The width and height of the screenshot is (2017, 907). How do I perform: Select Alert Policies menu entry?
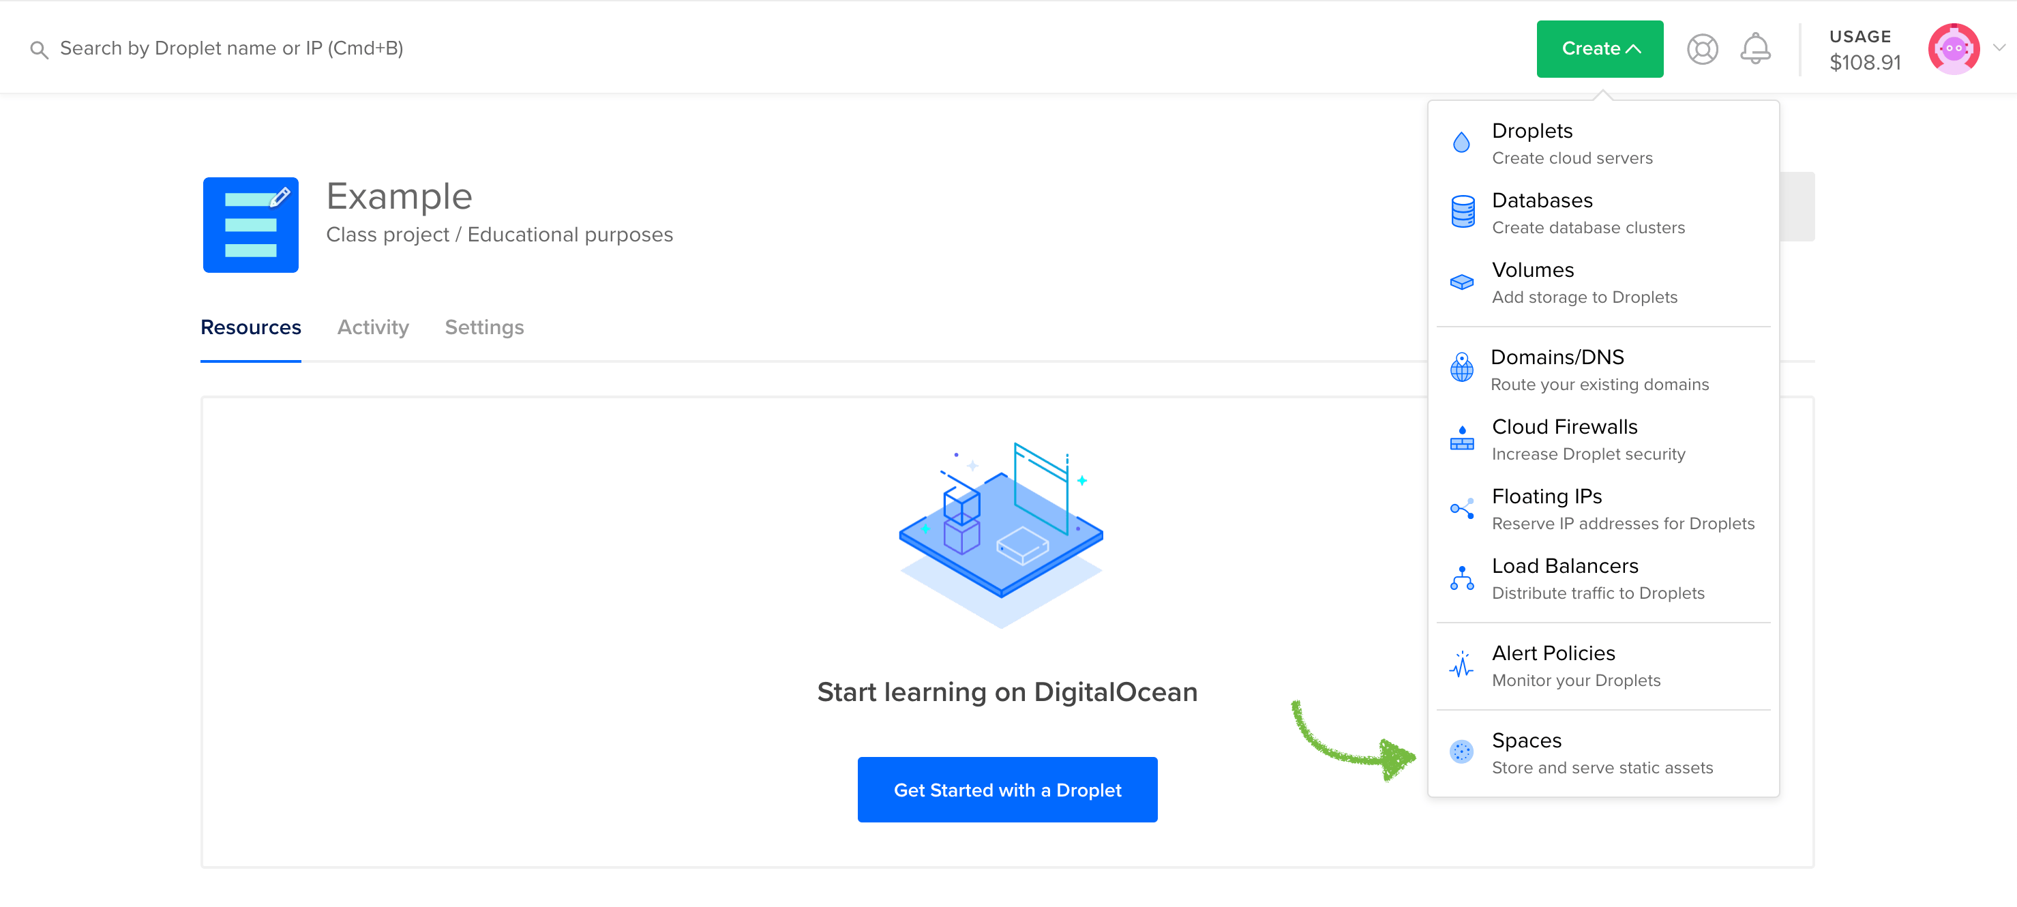pyautogui.click(x=1603, y=666)
